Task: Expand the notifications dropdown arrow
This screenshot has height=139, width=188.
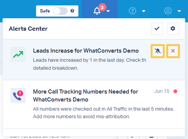Action: point(108,11)
